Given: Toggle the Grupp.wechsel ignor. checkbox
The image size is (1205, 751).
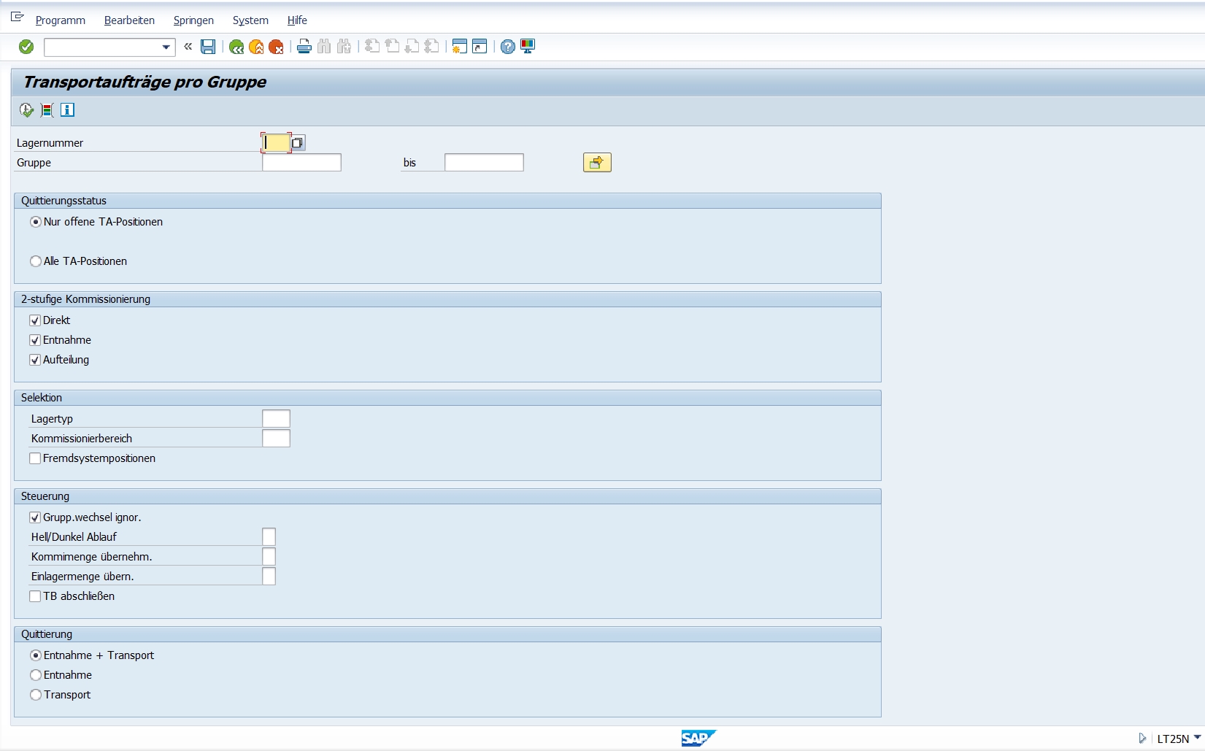Looking at the screenshot, I should tap(35, 517).
